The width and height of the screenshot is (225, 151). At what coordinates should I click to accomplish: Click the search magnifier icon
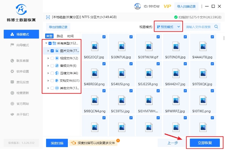tap(216, 27)
